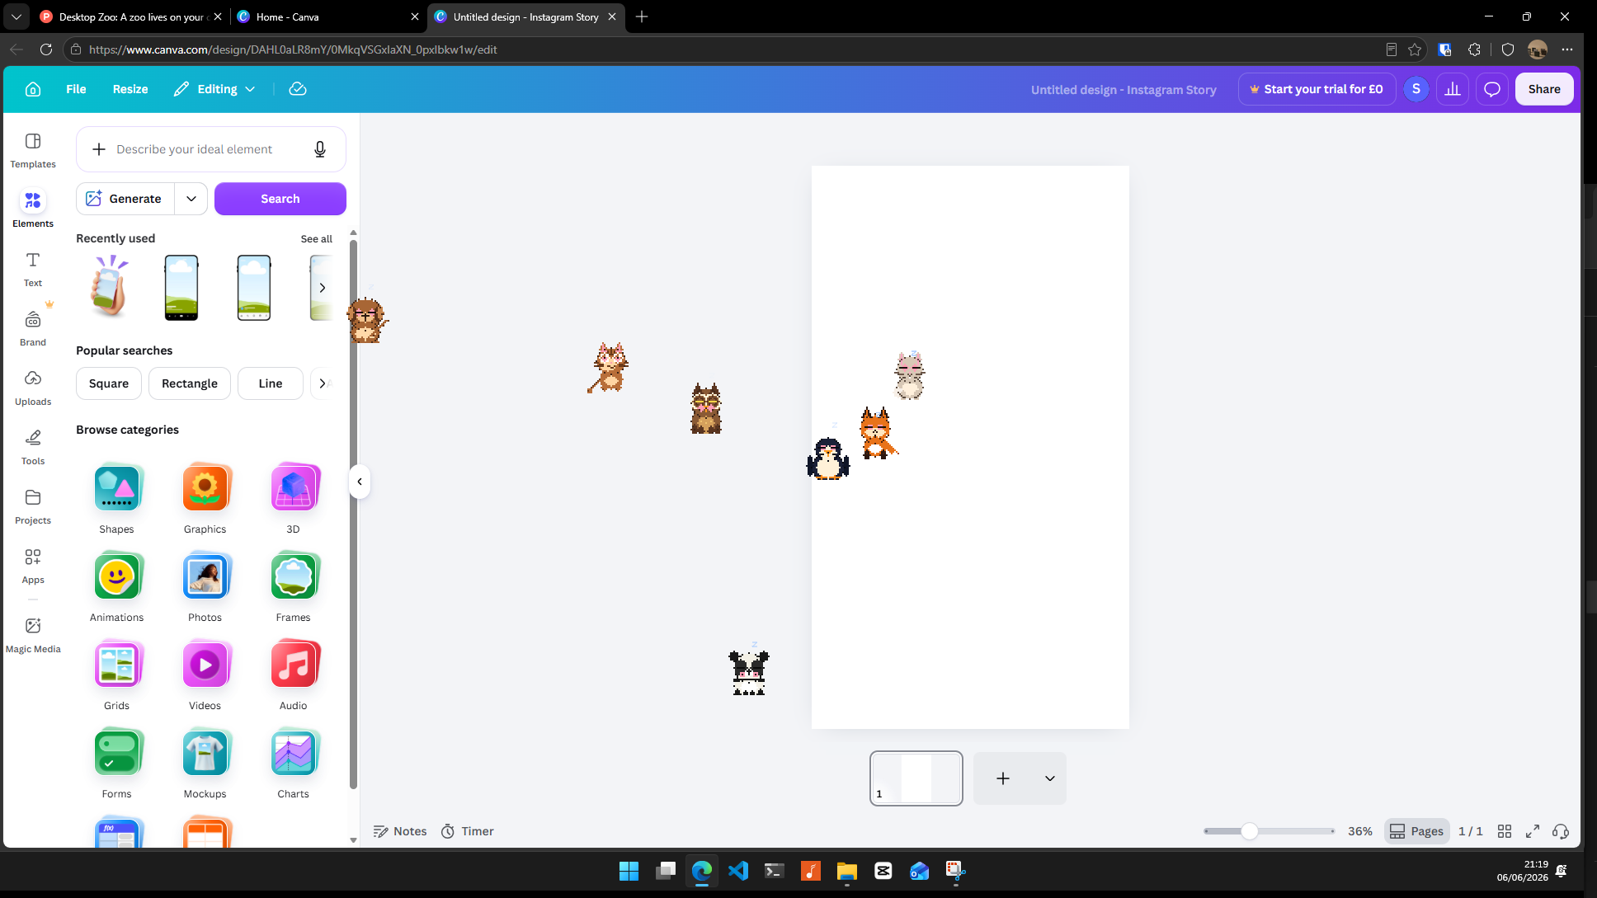Open the File menu
This screenshot has width=1597, height=898.
[76, 89]
